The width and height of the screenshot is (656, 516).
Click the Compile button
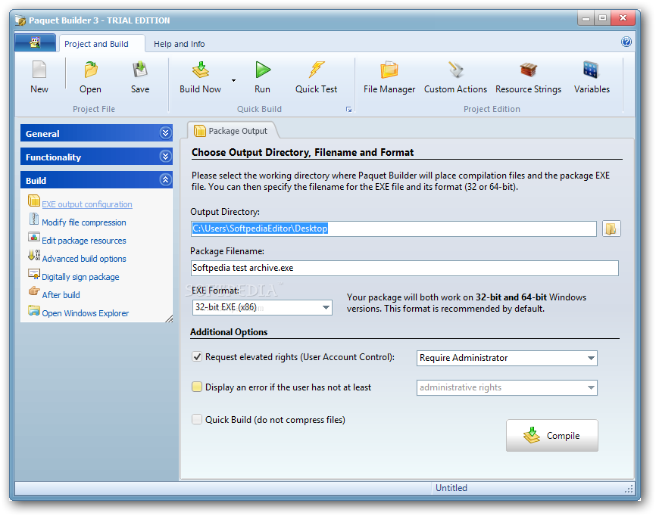coord(551,435)
